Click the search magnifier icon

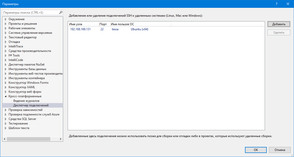pos(61,12)
